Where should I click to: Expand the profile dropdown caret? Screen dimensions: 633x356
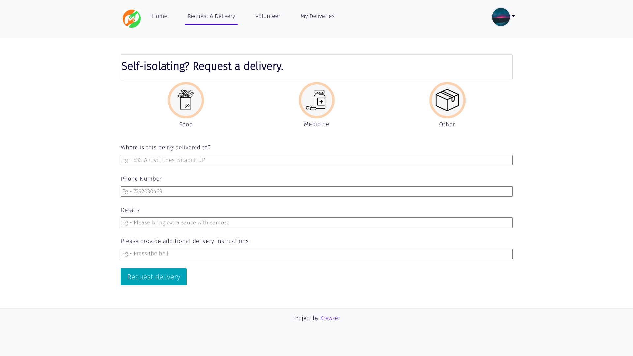click(x=513, y=16)
